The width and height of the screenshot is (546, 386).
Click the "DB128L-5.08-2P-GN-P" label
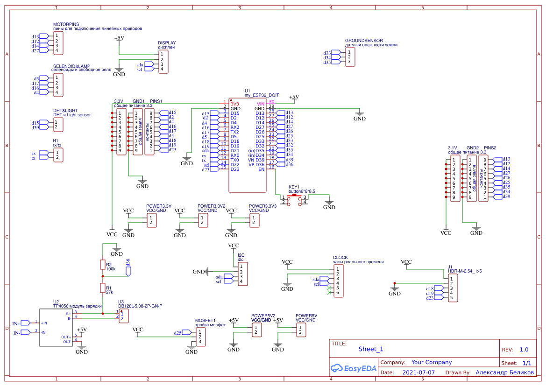coord(140,306)
